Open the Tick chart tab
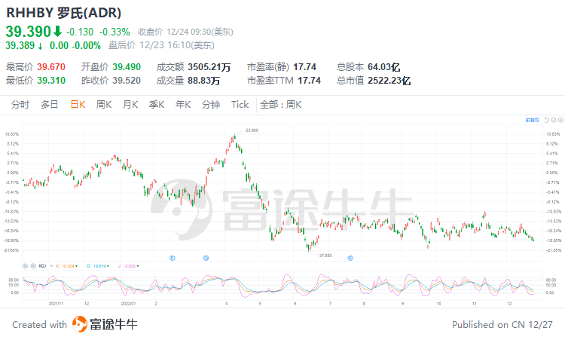Image resolution: width=565 pixels, height=340 pixels. pos(240,105)
